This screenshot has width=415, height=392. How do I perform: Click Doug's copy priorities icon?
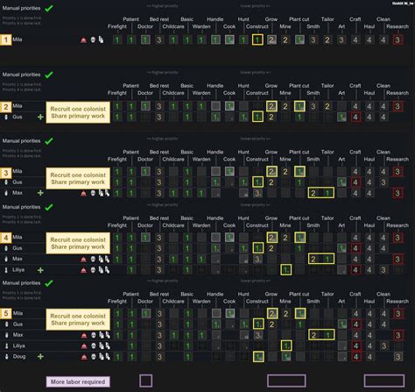(102, 357)
